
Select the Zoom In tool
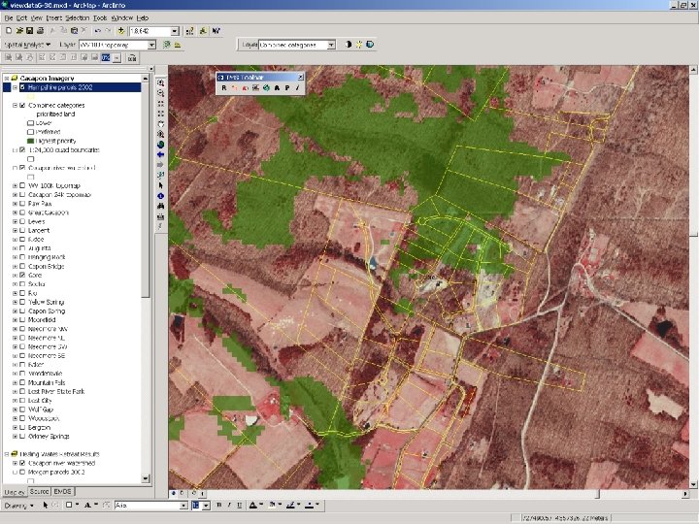(x=160, y=83)
